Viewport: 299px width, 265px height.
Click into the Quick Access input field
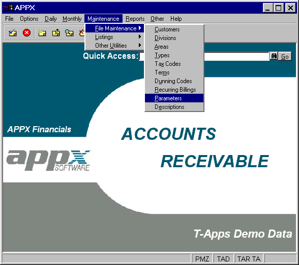click(x=236, y=56)
